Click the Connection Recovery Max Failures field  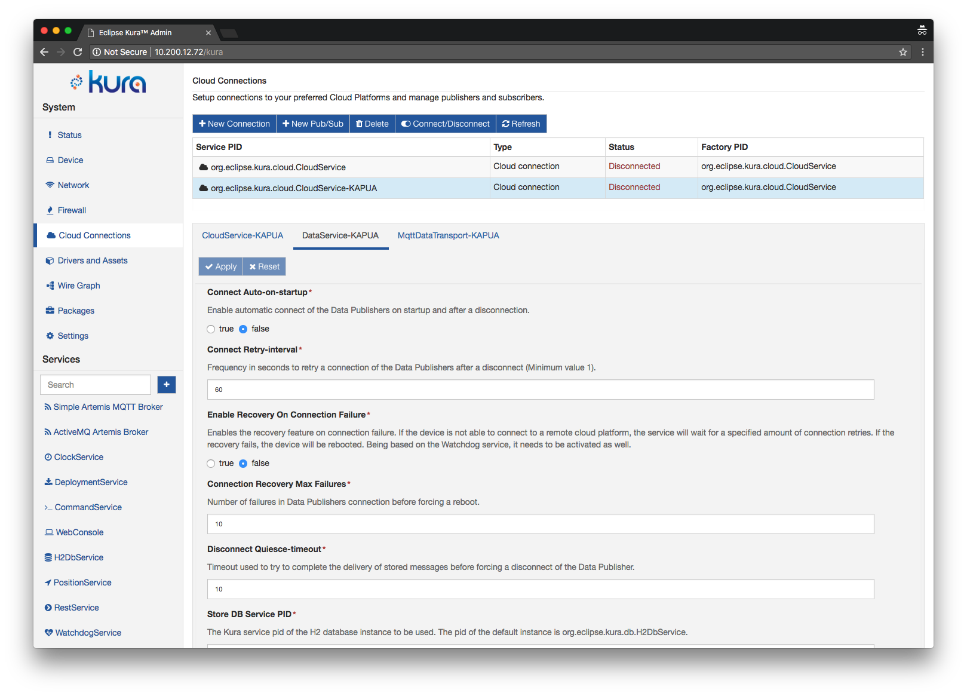[541, 524]
